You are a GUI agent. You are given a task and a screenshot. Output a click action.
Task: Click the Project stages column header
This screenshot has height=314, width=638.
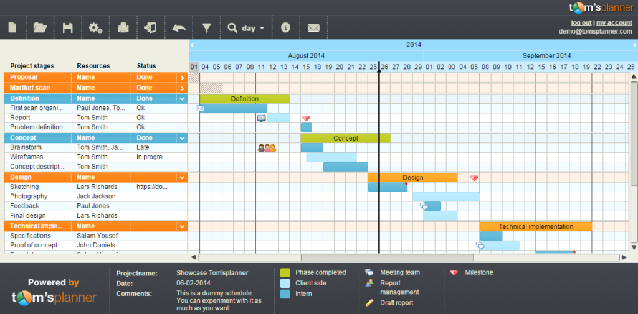(32, 66)
